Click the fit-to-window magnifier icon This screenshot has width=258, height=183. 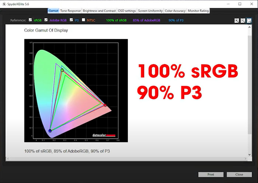tap(249, 21)
